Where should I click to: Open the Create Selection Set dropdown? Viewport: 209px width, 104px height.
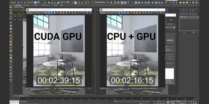tap(100, 2)
